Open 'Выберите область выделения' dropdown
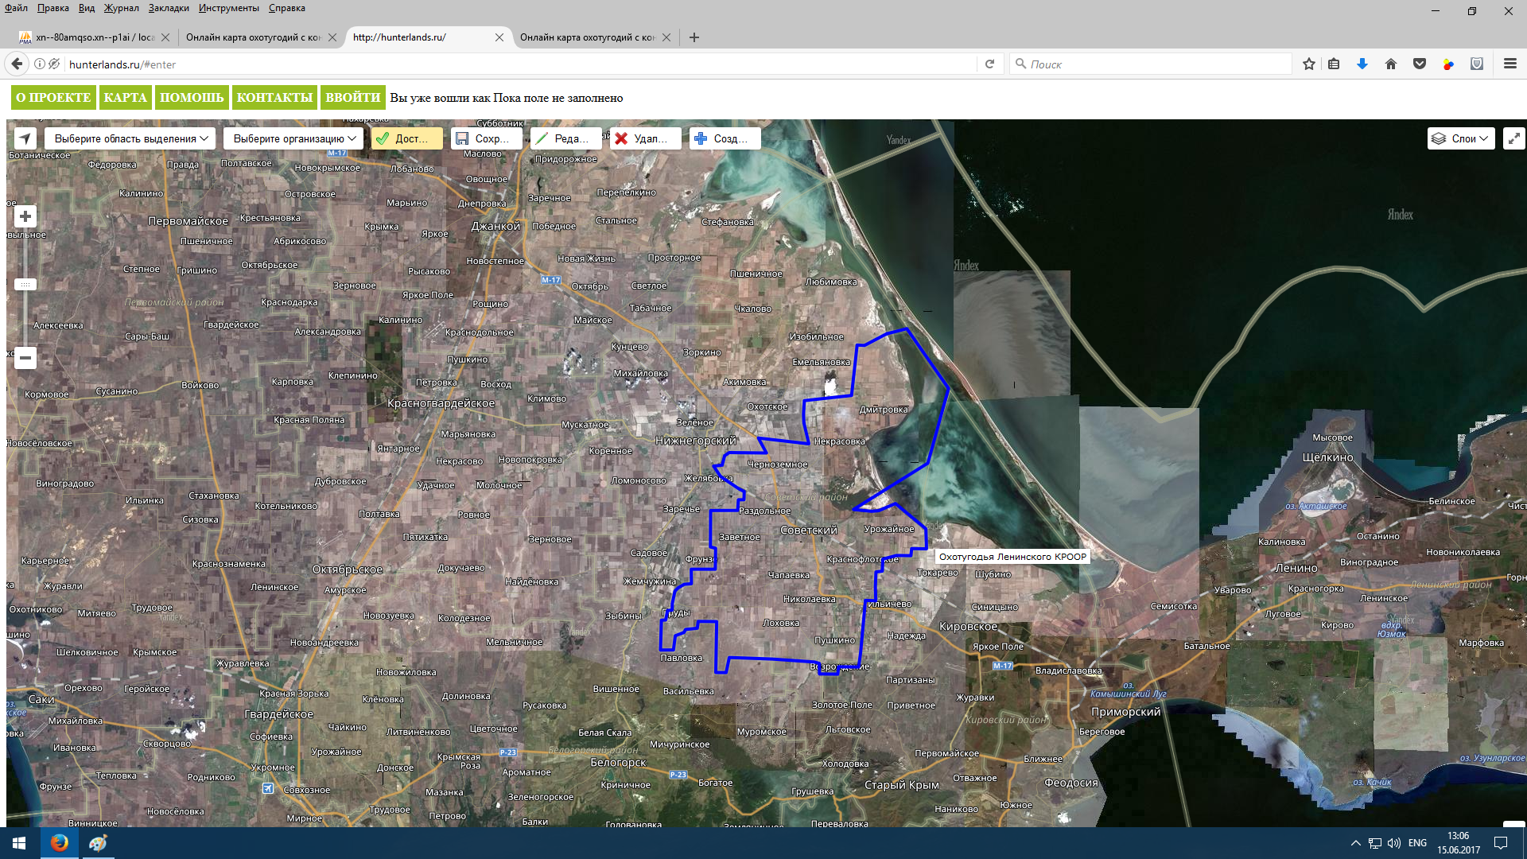This screenshot has height=859, width=1527. pyautogui.click(x=130, y=138)
